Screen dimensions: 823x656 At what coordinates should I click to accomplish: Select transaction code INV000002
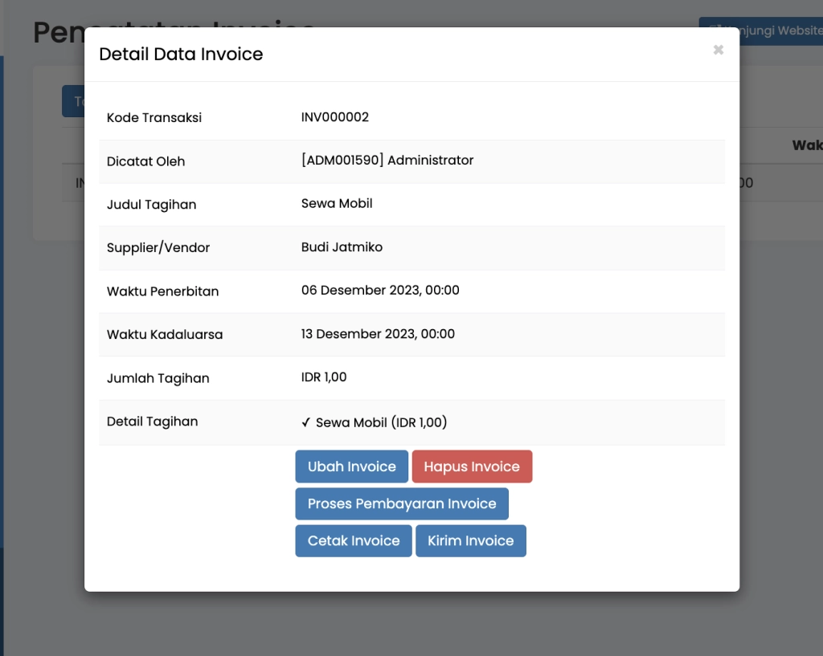(x=334, y=117)
